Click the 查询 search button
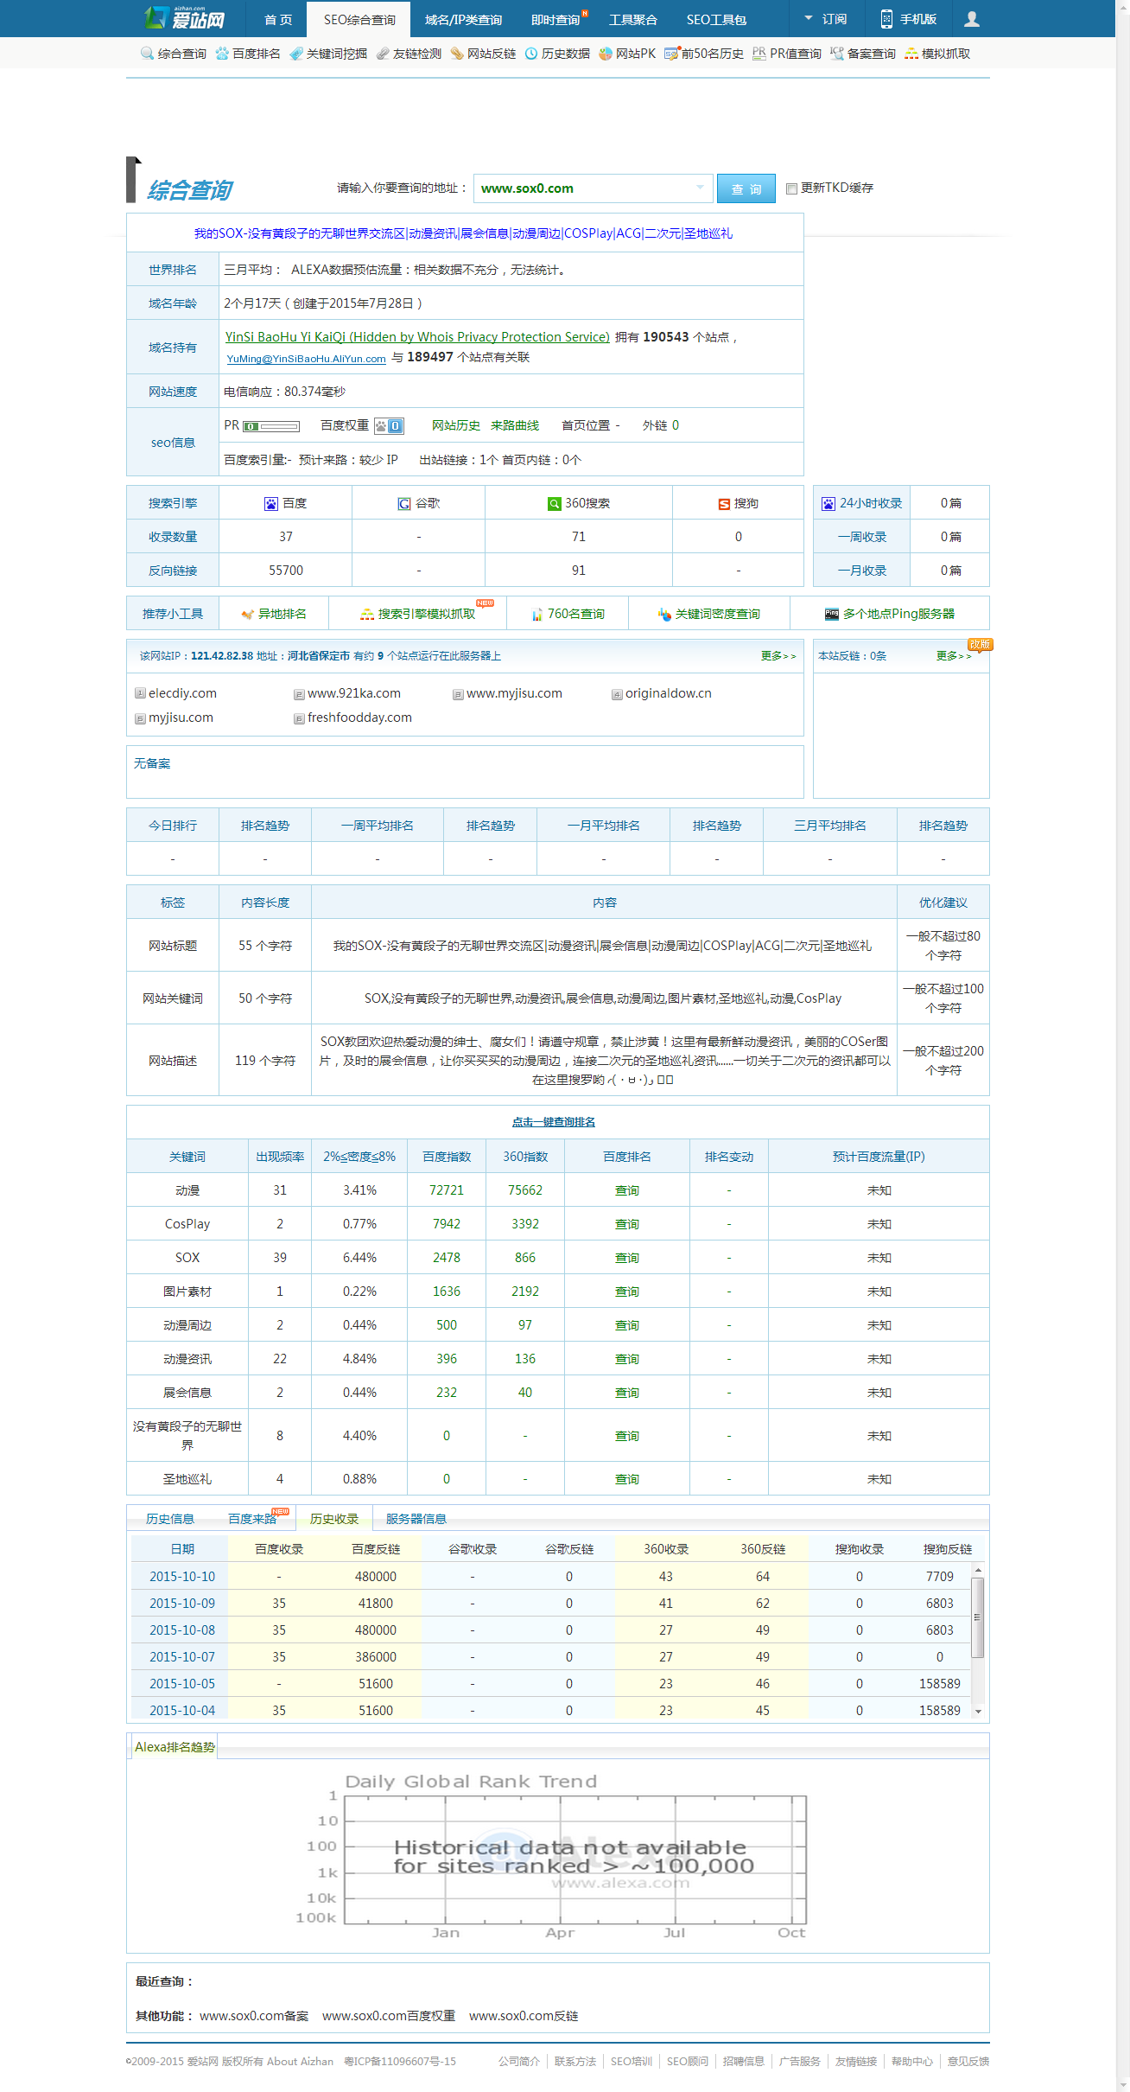The height and width of the screenshot is (2092, 1130). pyautogui.click(x=746, y=188)
